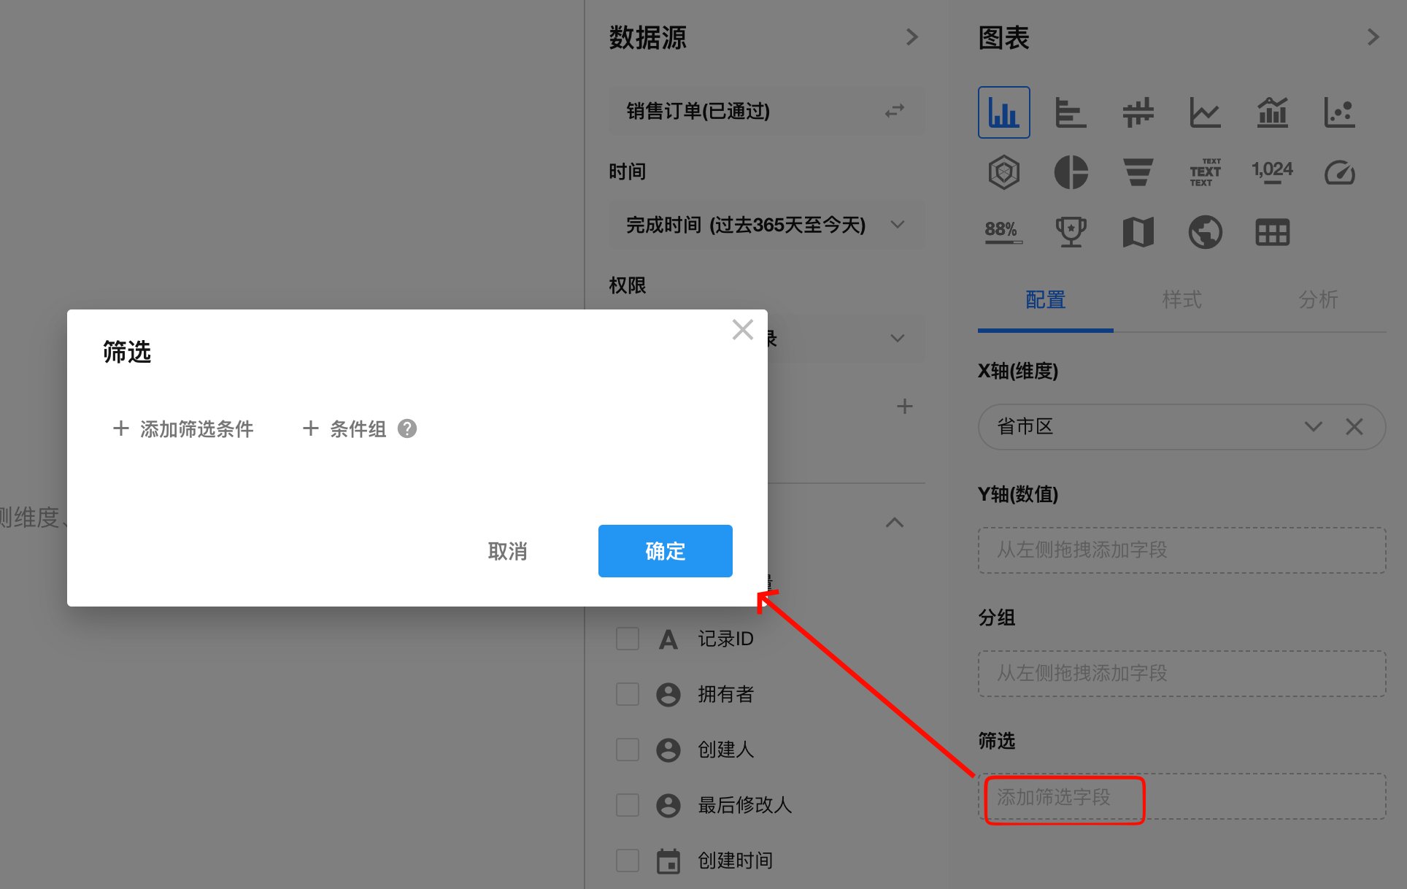The width and height of the screenshot is (1407, 889).
Task: Click the 确定 confirm button
Action: pos(665,551)
